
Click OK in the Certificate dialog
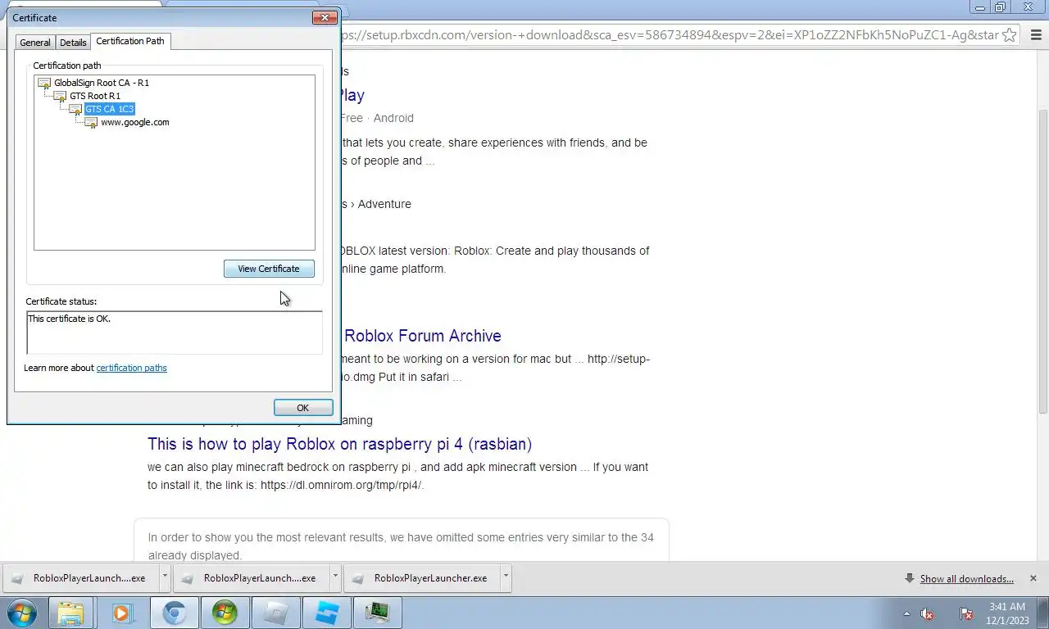pos(303,408)
